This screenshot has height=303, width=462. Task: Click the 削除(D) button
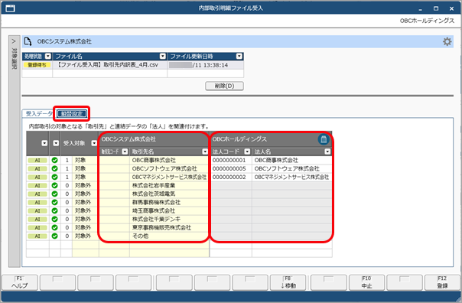[x=225, y=86]
